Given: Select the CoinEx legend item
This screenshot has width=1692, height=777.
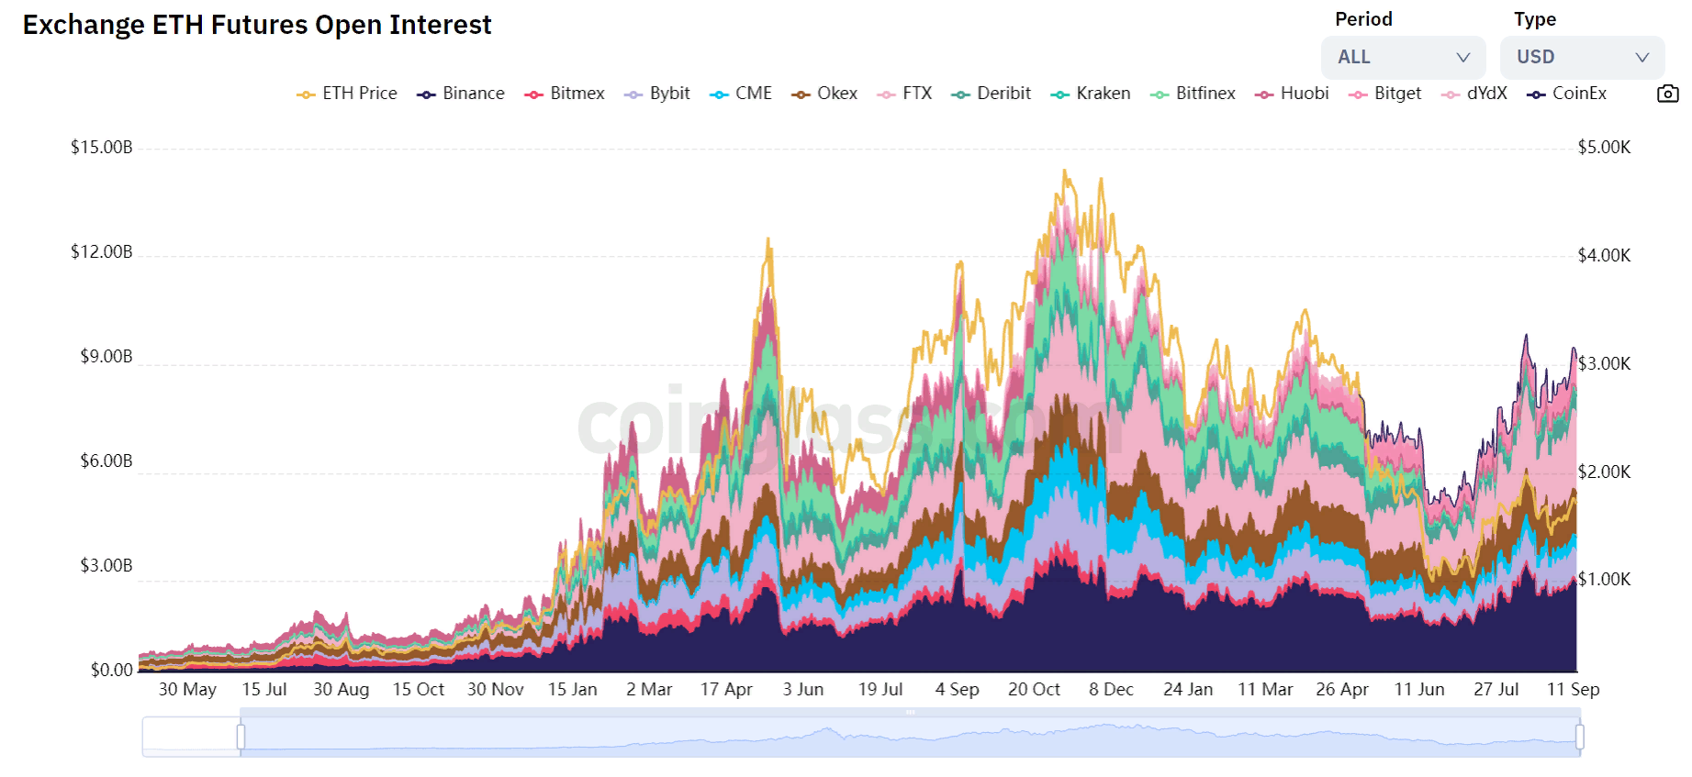Looking at the screenshot, I should point(1567,94).
